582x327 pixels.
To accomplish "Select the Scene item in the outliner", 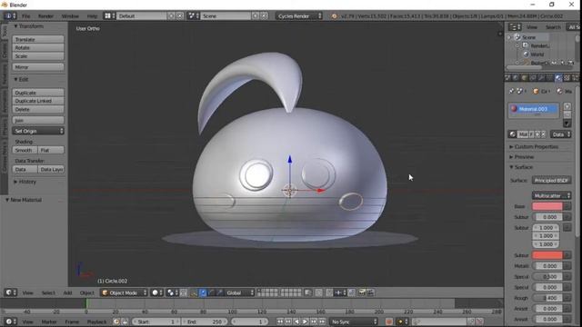I will 528,37.
